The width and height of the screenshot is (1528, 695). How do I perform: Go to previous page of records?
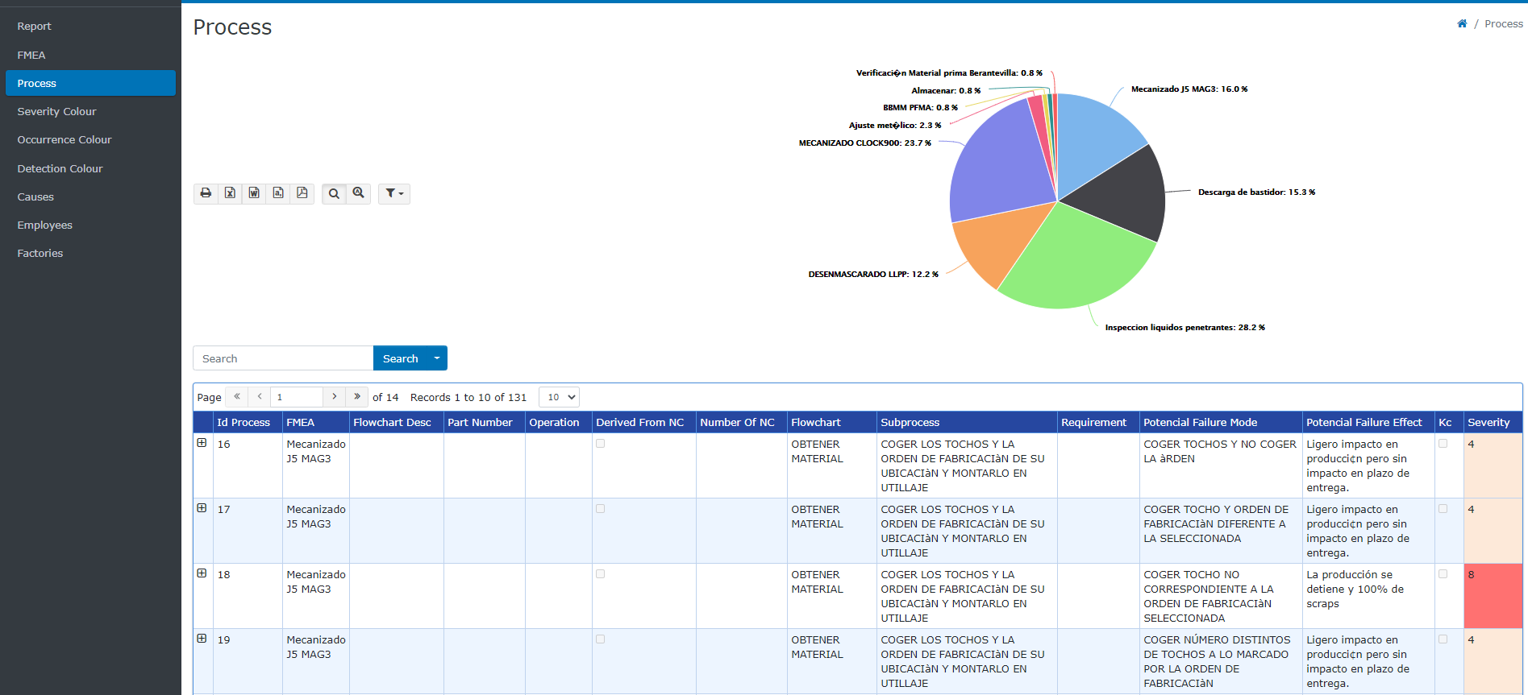[x=259, y=396]
